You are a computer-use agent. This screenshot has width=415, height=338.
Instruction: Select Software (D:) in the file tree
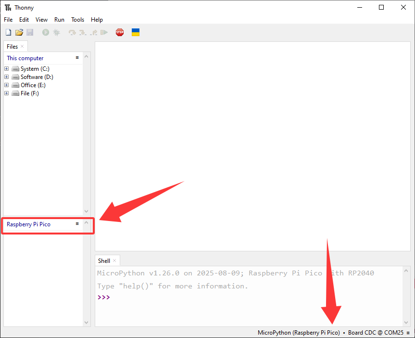tap(37, 77)
